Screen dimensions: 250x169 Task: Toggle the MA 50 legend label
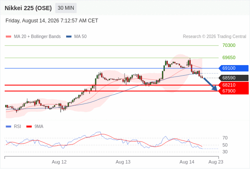click(x=81, y=37)
